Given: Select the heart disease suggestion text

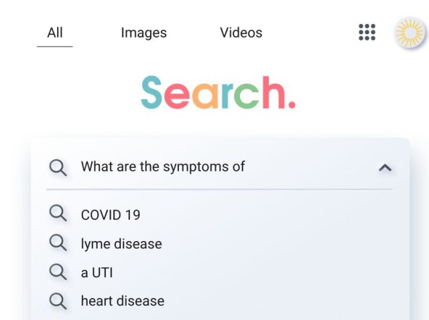Looking at the screenshot, I should click(x=123, y=301).
